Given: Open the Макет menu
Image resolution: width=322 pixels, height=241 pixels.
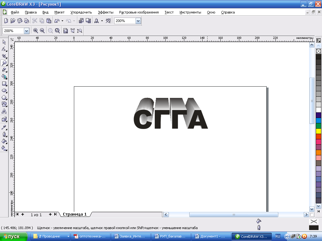Looking at the screenshot, I should [59, 12].
